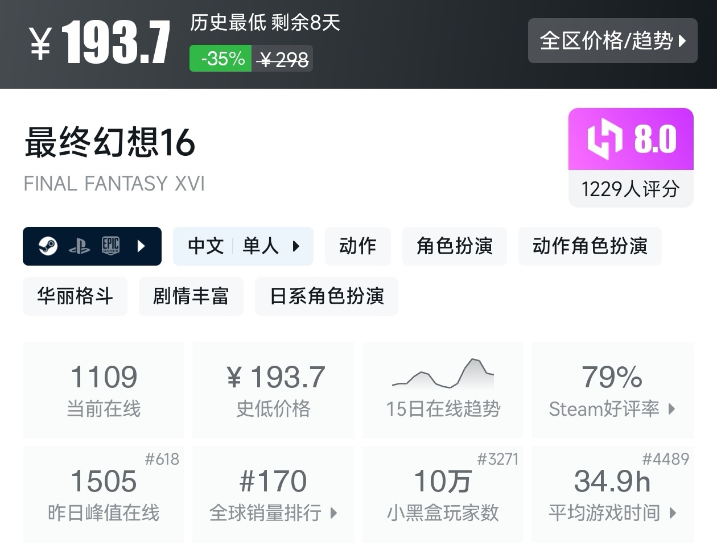Screen dimensions: 717x550
Task: Select the 动作角色扮演 tag
Action: point(590,246)
